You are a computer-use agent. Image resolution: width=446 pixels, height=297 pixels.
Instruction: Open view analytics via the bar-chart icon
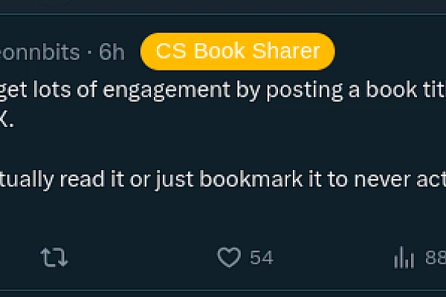click(x=404, y=258)
